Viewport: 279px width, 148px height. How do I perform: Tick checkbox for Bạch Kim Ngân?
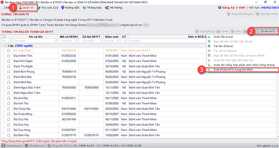click(x=9, y=61)
